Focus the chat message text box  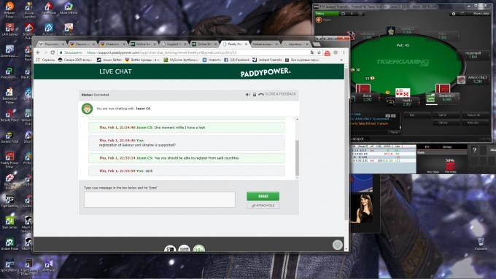pos(160,200)
